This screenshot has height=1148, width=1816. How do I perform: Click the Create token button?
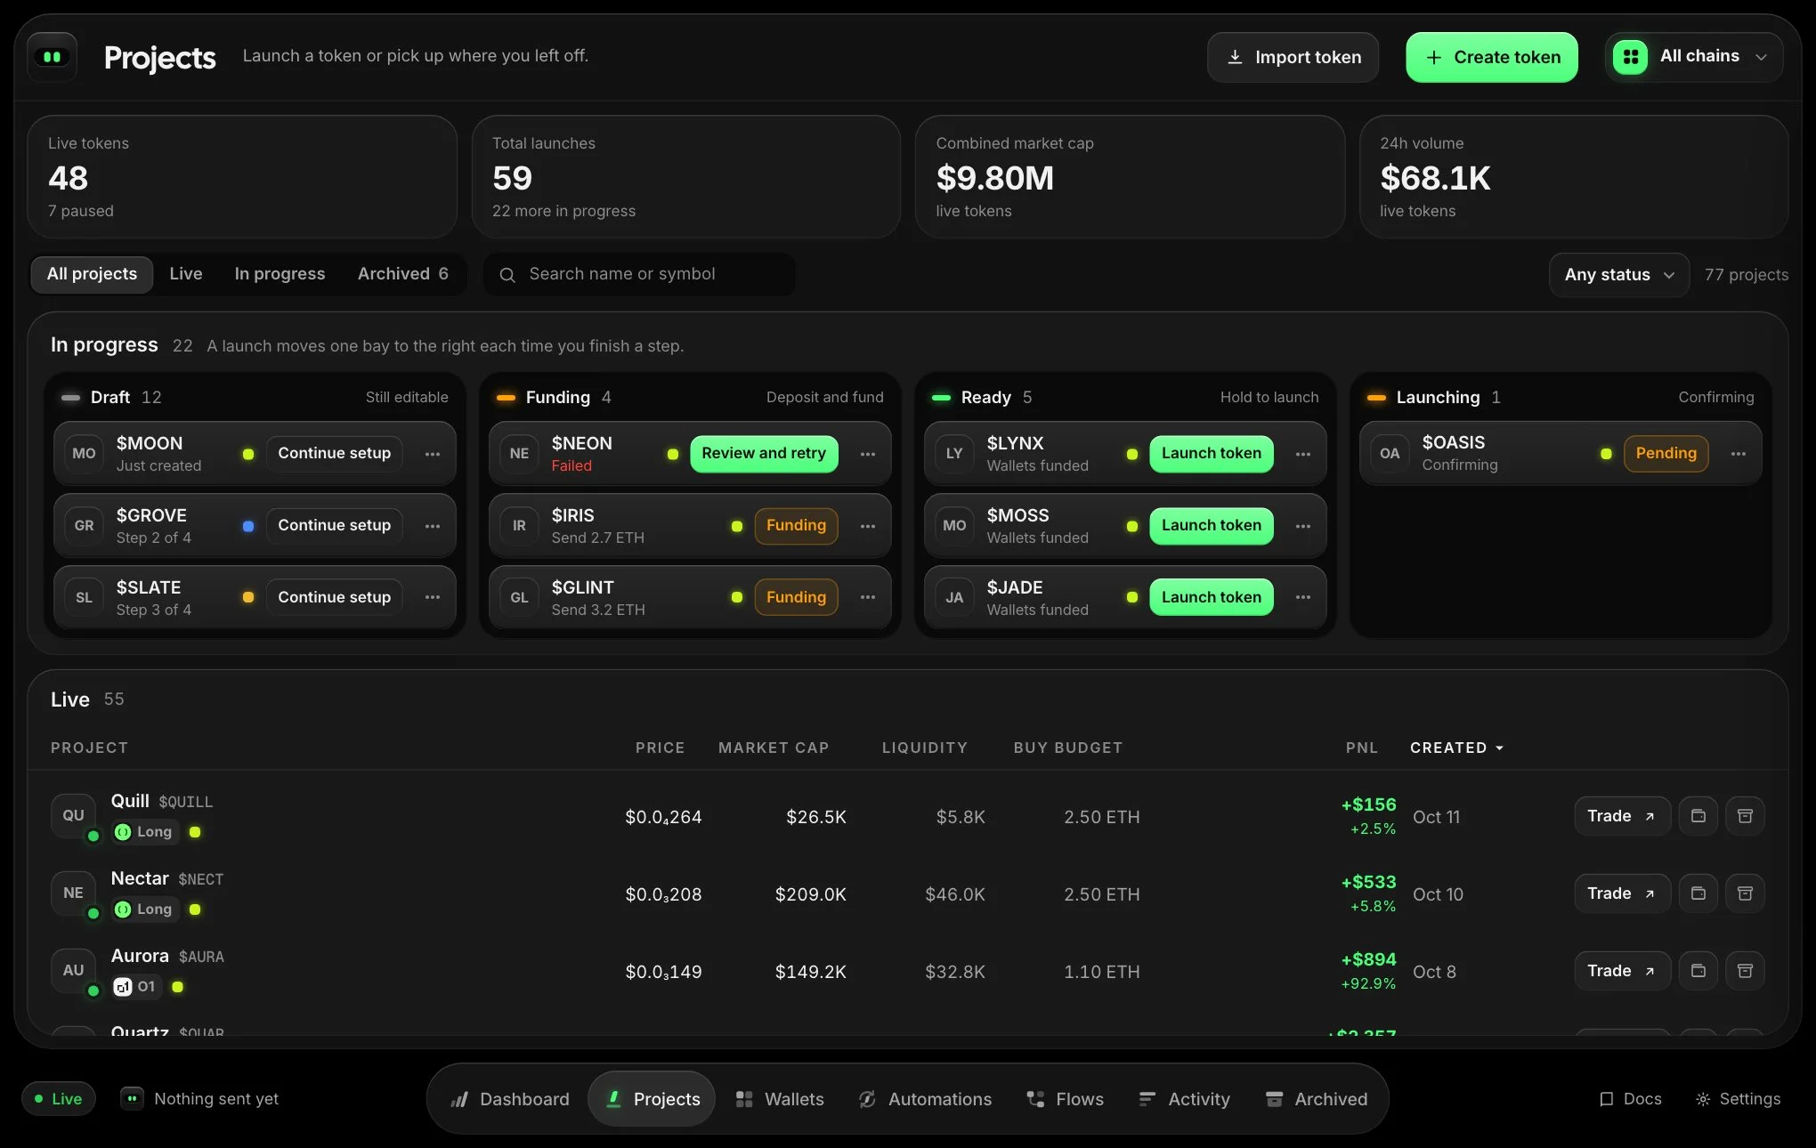pyautogui.click(x=1492, y=57)
